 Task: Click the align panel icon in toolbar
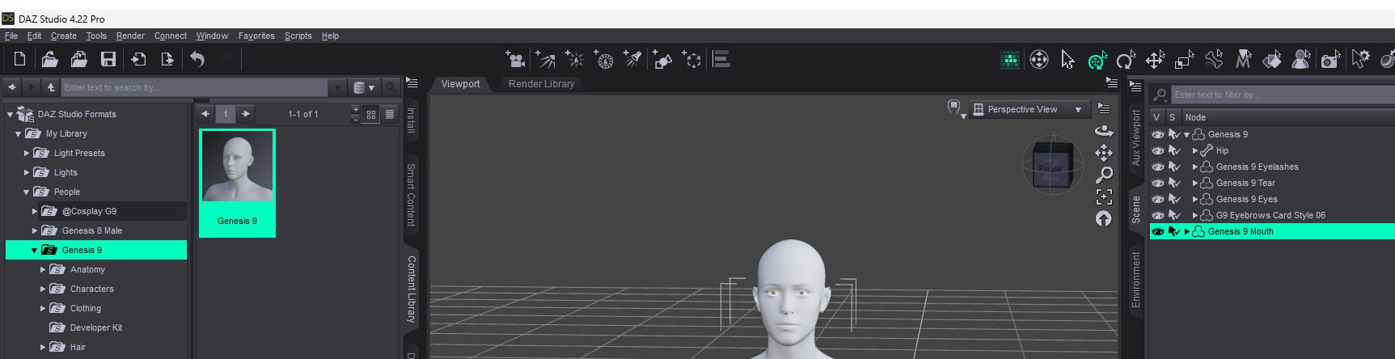(x=721, y=59)
